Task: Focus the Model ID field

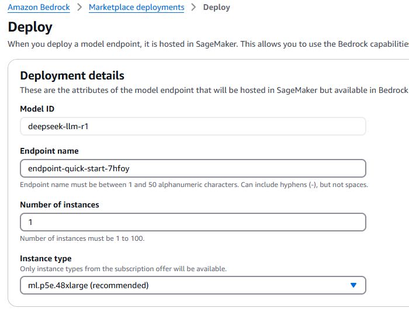Action: [193, 126]
